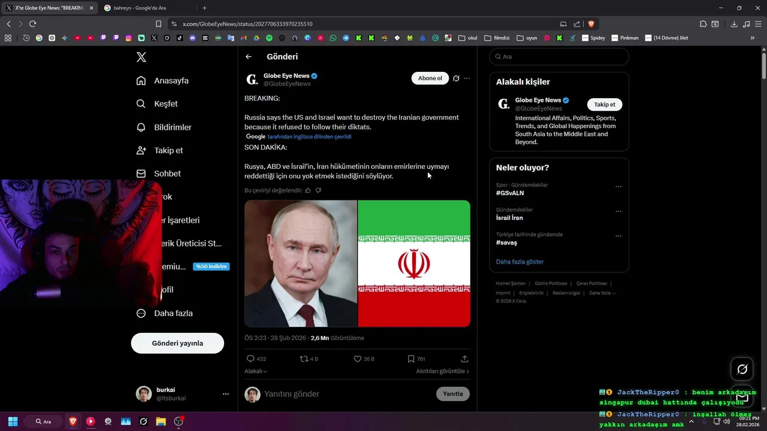Open Globe Eye News profile avatar in post
Screen dimensions: 767x431
[x=252, y=79]
